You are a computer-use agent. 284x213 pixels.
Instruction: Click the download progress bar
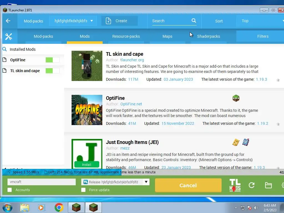click(143, 172)
